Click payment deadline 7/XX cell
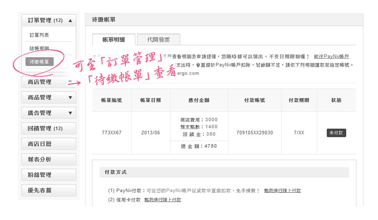Screen dimensions: 378x220 click(299, 133)
